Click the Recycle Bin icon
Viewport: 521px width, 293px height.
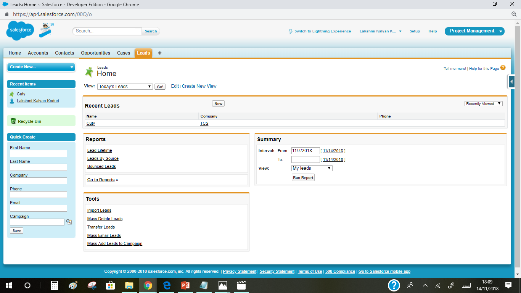pyautogui.click(x=13, y=121)
